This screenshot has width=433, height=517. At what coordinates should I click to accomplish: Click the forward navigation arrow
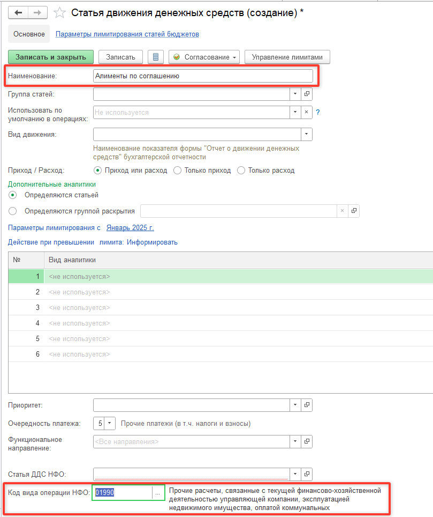pyautogui.click(x=37, y=12)
